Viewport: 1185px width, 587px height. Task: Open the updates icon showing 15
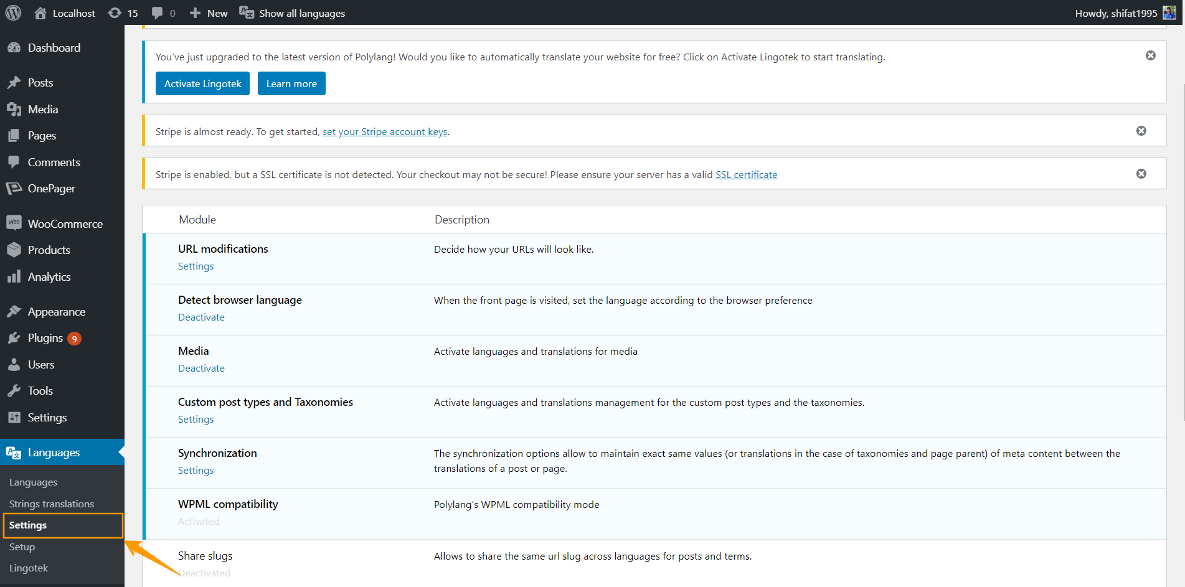click(x=115, y=13)
